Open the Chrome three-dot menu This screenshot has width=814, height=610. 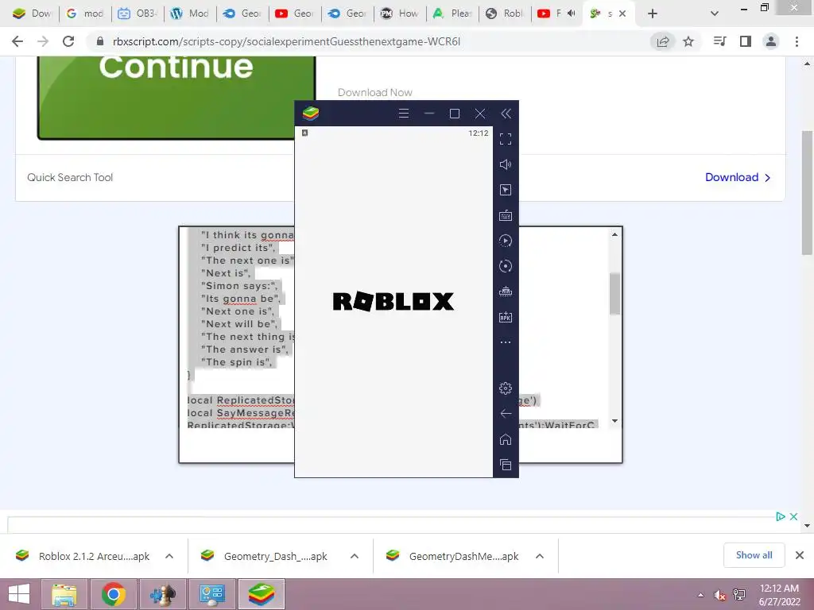click(797, 41)
